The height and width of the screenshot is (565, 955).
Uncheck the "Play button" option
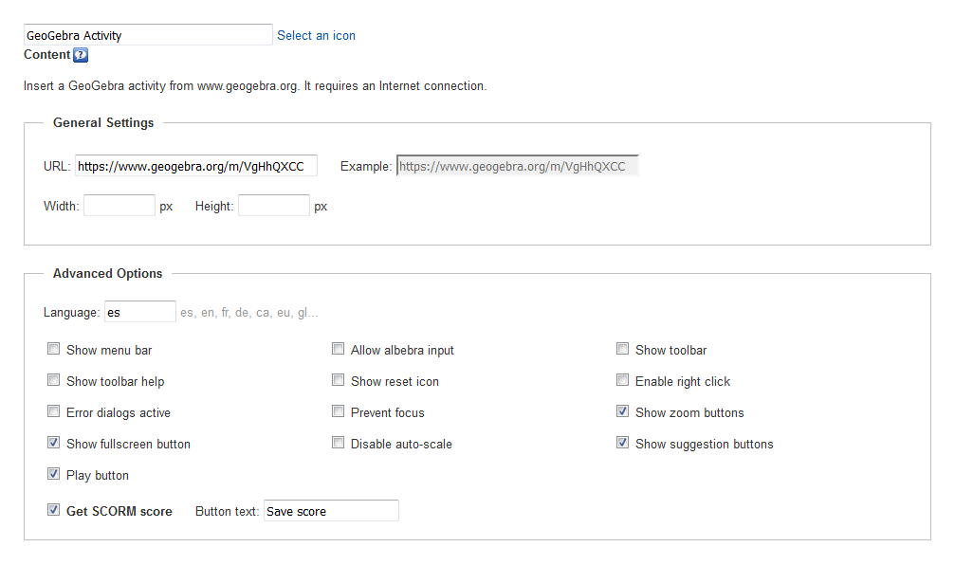(53, 473)
